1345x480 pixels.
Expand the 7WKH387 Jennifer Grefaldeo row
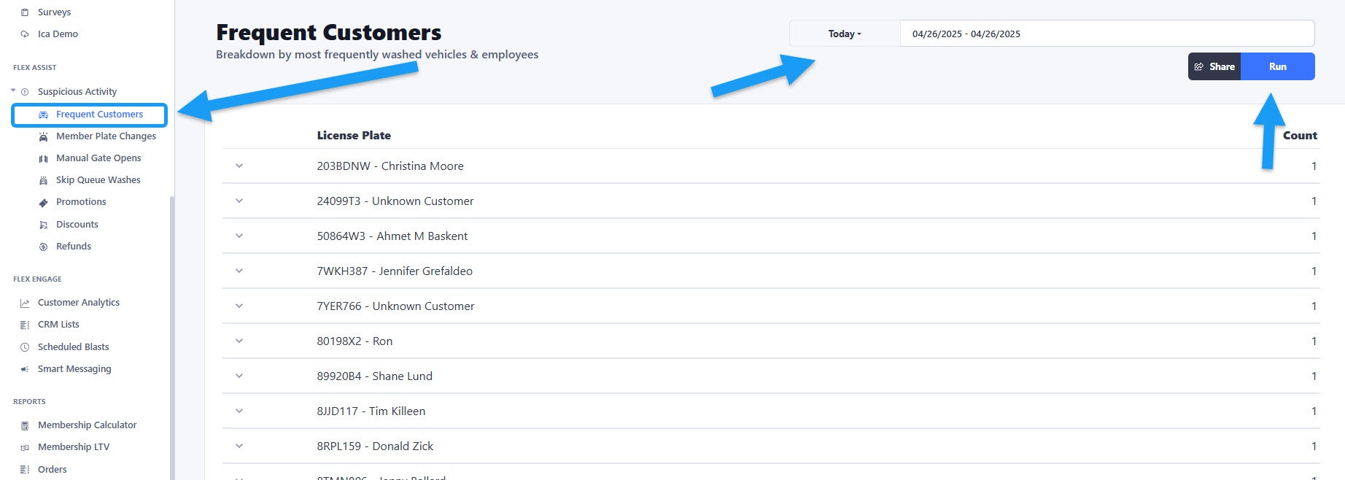pyautogui.click(x=239, y=271)
